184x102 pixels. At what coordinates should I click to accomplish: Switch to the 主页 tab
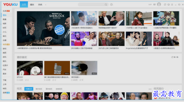(x=24, y=4)
